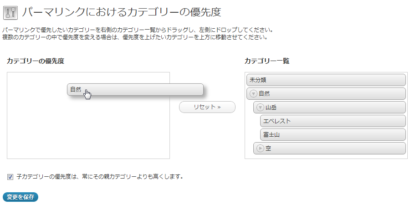This screenshot has height=205, width=410.
Task: Click the 山岳 category row label
Action: coord(271,107)
